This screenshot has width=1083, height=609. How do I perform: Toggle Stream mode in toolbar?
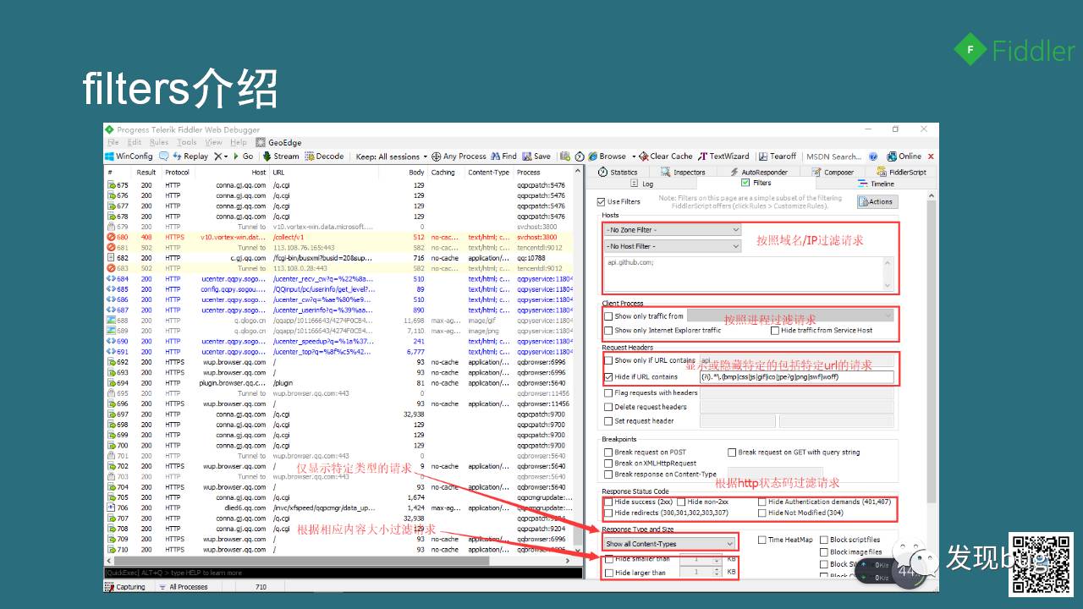[x=281, y=156]
